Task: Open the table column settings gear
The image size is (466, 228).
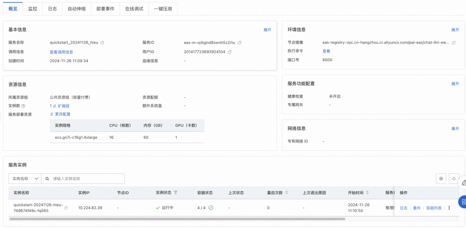Action: click(x=441, y=179)
